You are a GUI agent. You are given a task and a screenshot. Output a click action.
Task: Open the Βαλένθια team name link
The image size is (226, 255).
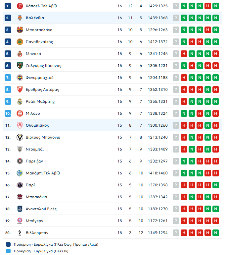coord(35,18)
